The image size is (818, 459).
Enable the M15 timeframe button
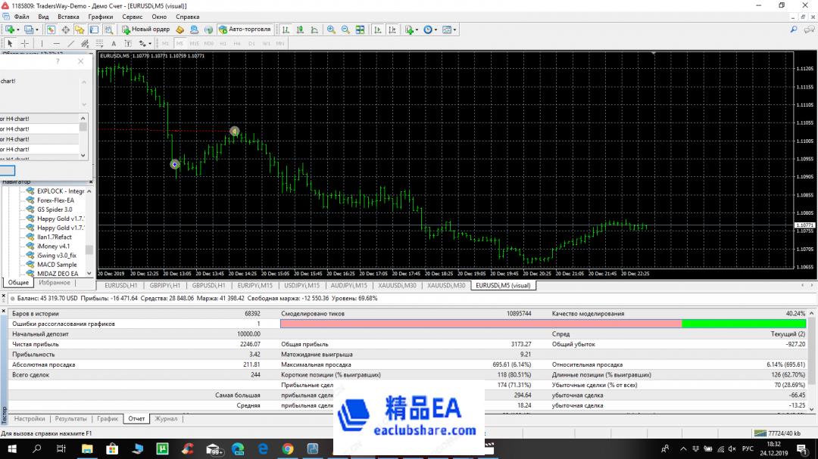pyautogui.click(x=194, y=43)
